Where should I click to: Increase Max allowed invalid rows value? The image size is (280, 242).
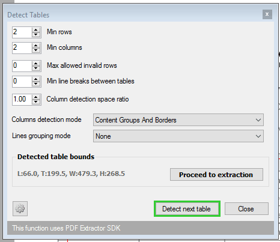36,64
